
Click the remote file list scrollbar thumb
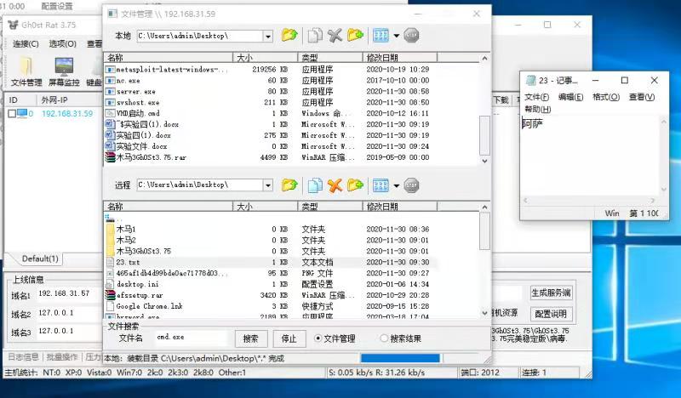point(484,231)
